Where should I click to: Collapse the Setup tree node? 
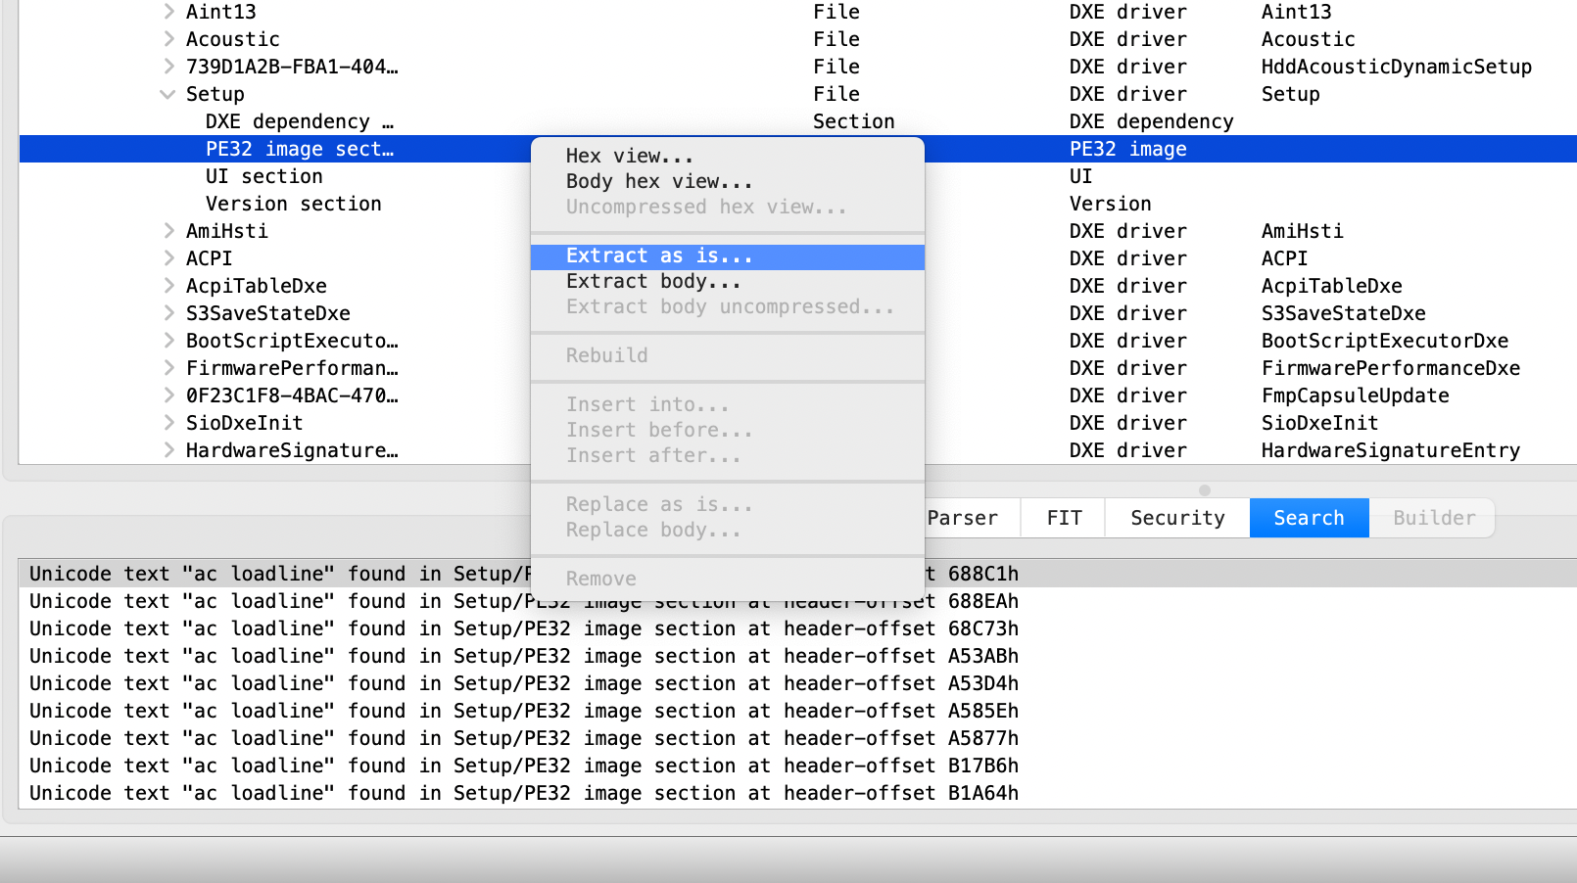167,94
